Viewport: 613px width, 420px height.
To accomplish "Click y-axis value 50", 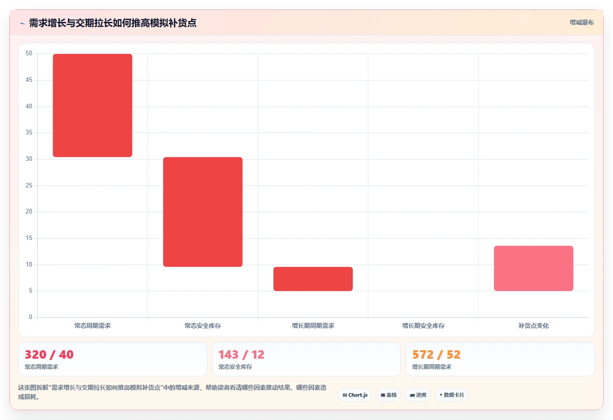I will pyautogui.click(x=29, y=53).
